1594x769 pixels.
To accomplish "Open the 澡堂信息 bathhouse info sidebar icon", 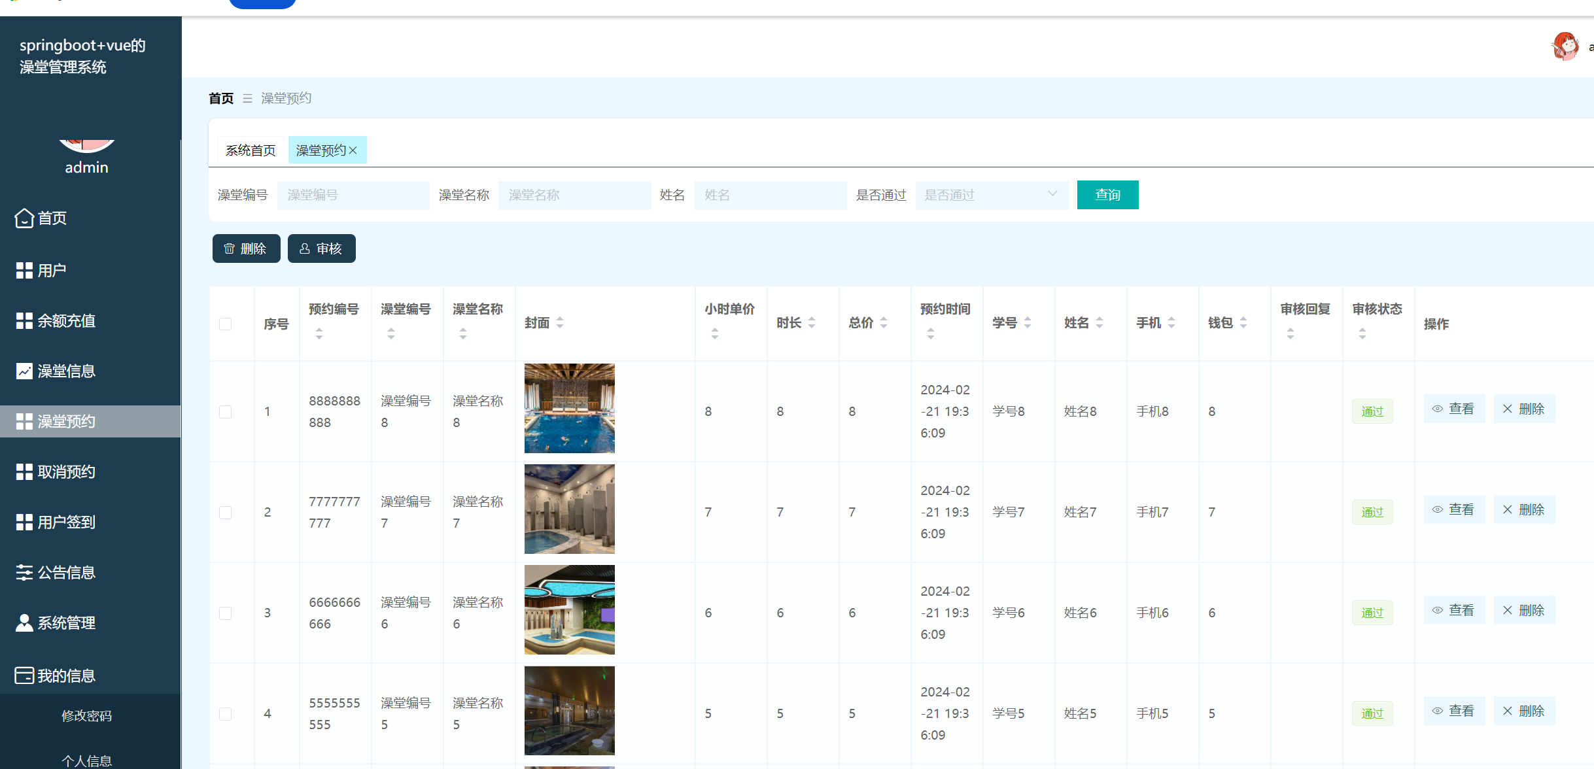I will click(x=24, y=371).
